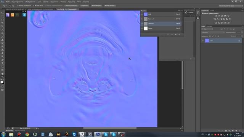The image size is (244, 137).
Task: Select the Зелёный channel row
Action: click(x=161, y=24)
